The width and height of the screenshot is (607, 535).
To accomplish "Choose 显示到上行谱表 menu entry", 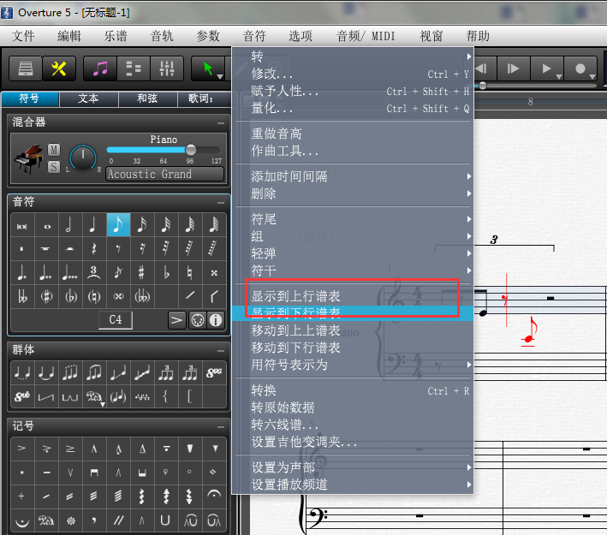I will pyautogui.click(x=353, y=296).
